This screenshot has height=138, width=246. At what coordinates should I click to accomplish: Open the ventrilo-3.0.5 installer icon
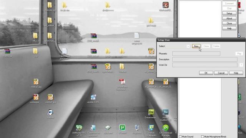(x=93, y=97)
